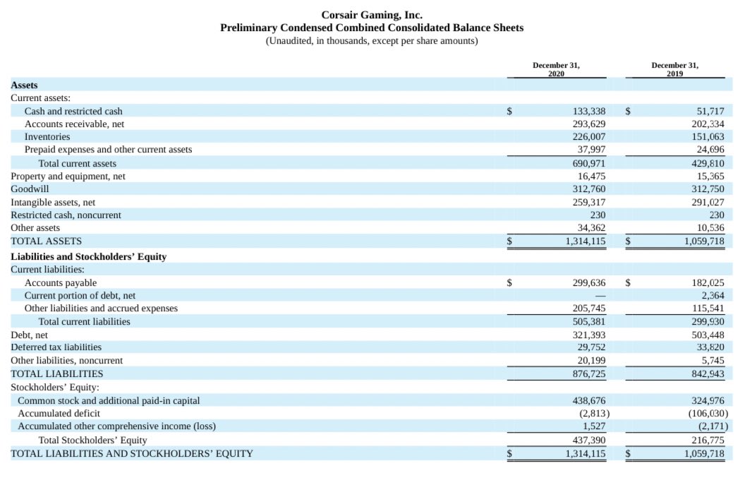Click the Deferred tax liabilities label
Screen dimensions: 750x480
click(56, 347)
